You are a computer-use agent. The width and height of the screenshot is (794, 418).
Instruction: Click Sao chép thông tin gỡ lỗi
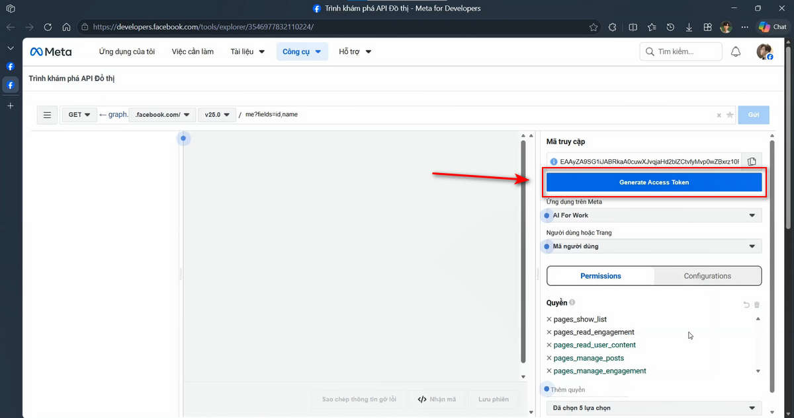coord(359,400)
